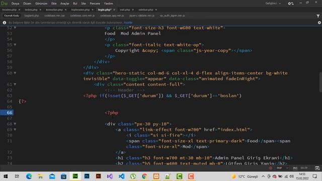Switch to the exit.php tab
Image resolution: width=322 pixels, height=181 pixels.
(x=125, y=10)
